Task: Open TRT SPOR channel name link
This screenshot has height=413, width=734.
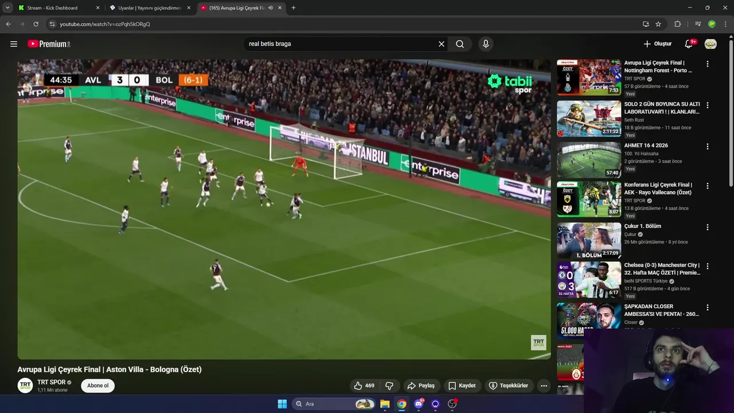Action: [x=52, y=382]
